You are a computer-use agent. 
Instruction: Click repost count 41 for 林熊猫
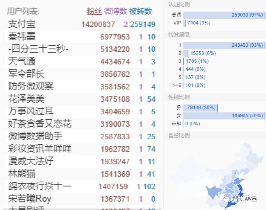(151, 174)
